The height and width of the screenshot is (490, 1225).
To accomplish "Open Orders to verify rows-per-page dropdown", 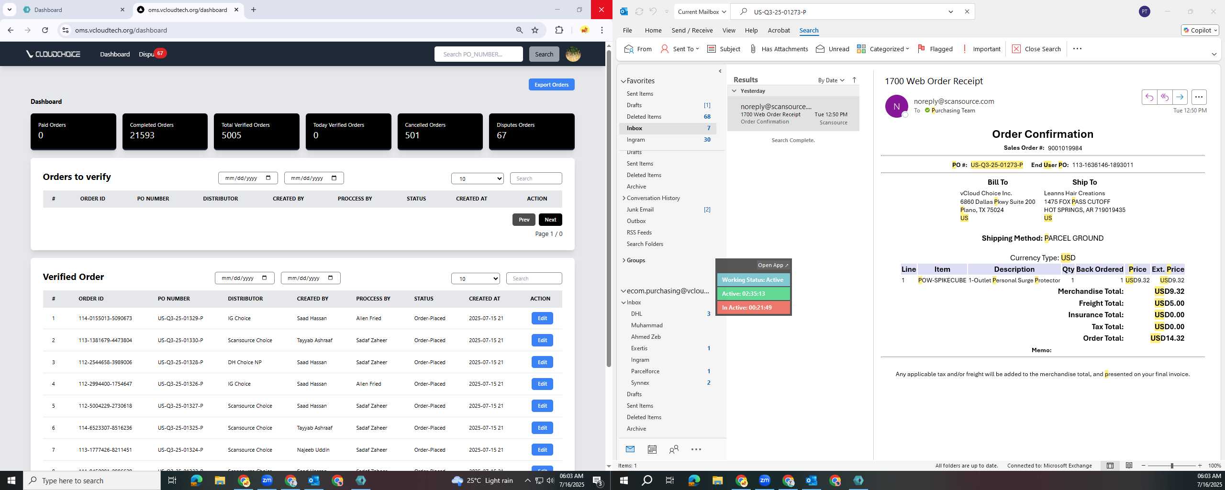I will point(478,178).
